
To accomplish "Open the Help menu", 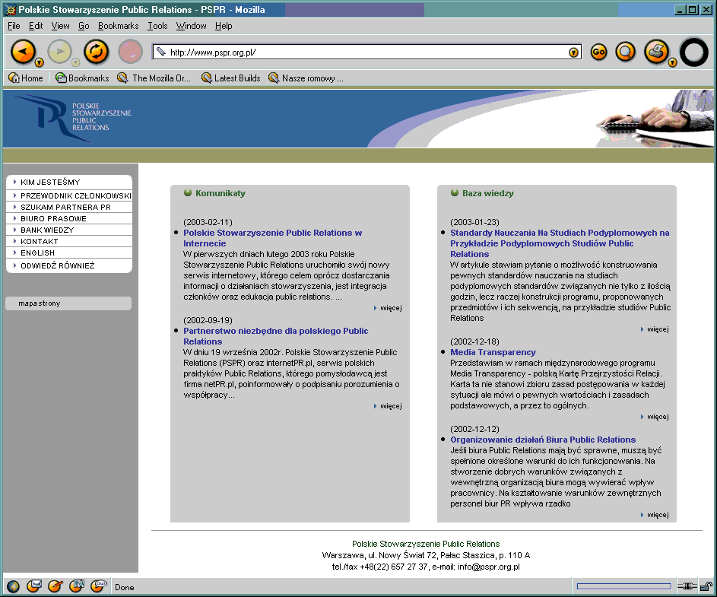I will click(x=224, y=26).
